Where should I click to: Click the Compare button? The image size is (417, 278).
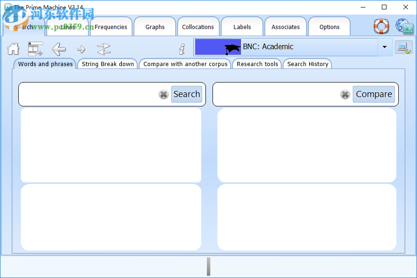click(374, 94)
